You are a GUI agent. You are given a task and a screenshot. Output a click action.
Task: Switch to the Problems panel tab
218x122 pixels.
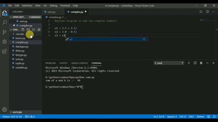pyautogui.click(x=51, y=63)
